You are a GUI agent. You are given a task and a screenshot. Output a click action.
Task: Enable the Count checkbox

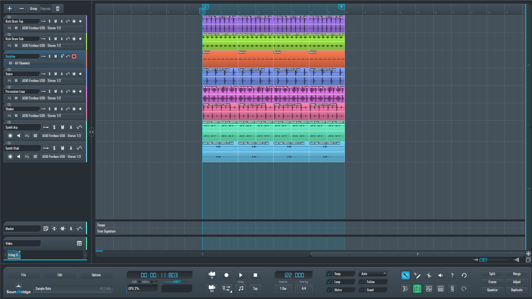tap(361, 290)
